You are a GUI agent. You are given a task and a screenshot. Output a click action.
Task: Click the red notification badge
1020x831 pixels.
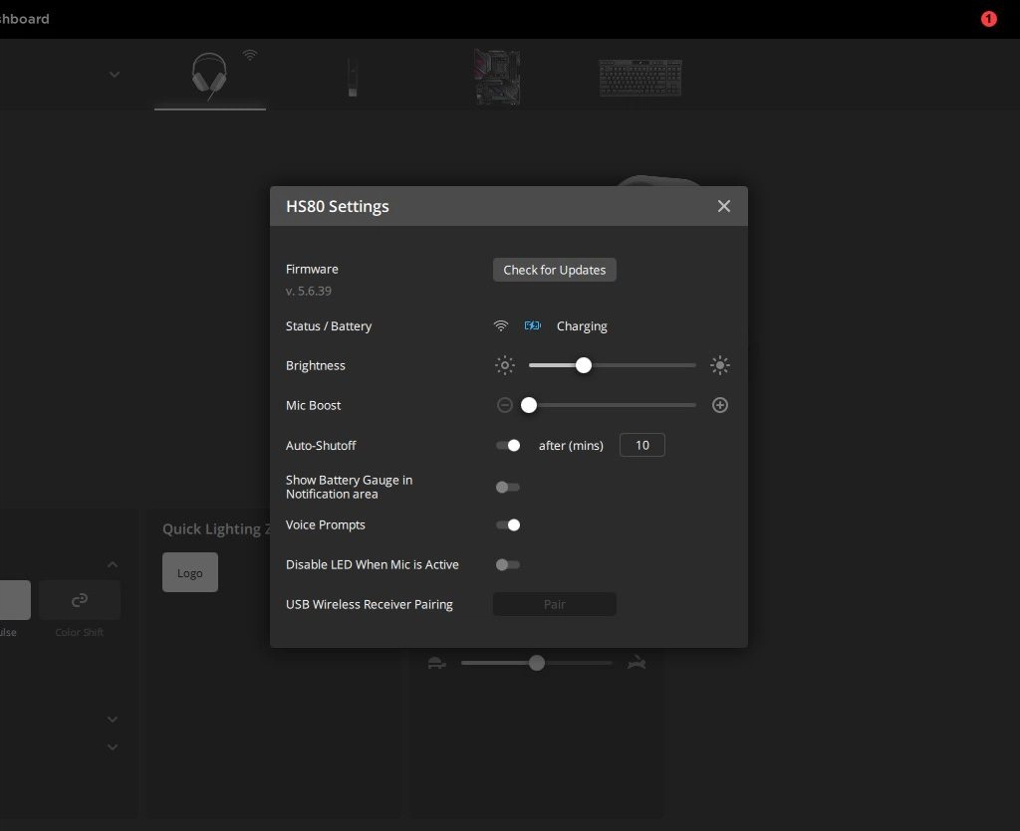[988, 19]
